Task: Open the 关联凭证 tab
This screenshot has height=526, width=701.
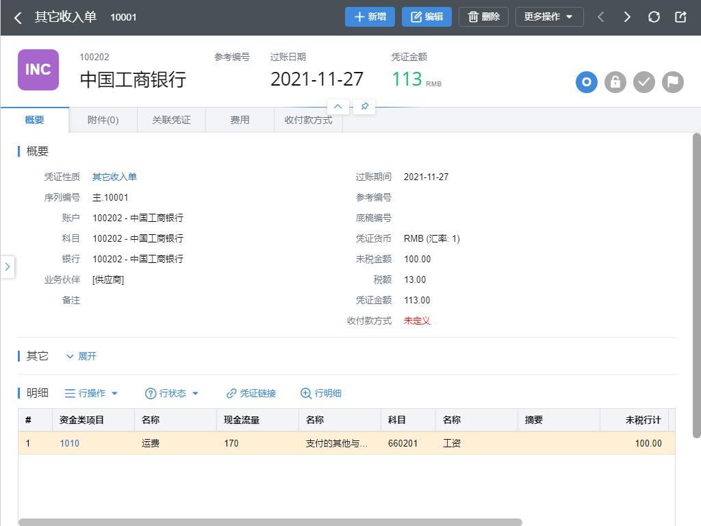Action: pos(171,120)
